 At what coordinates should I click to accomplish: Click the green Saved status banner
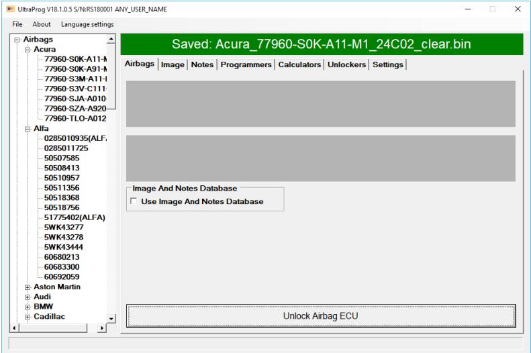tap(322, 44)
